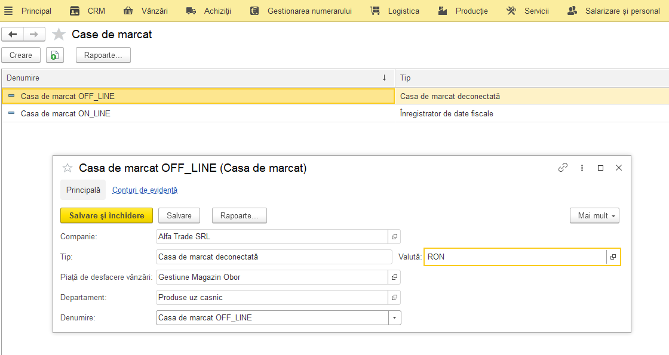Click the back navigation arrow

(x=13, y=34)
